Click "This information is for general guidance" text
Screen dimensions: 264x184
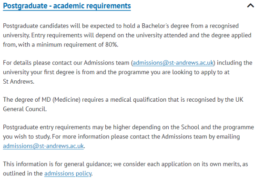pos(57,164)
